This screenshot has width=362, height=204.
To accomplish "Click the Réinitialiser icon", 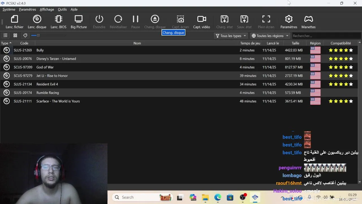I will (x=118, y=22).
